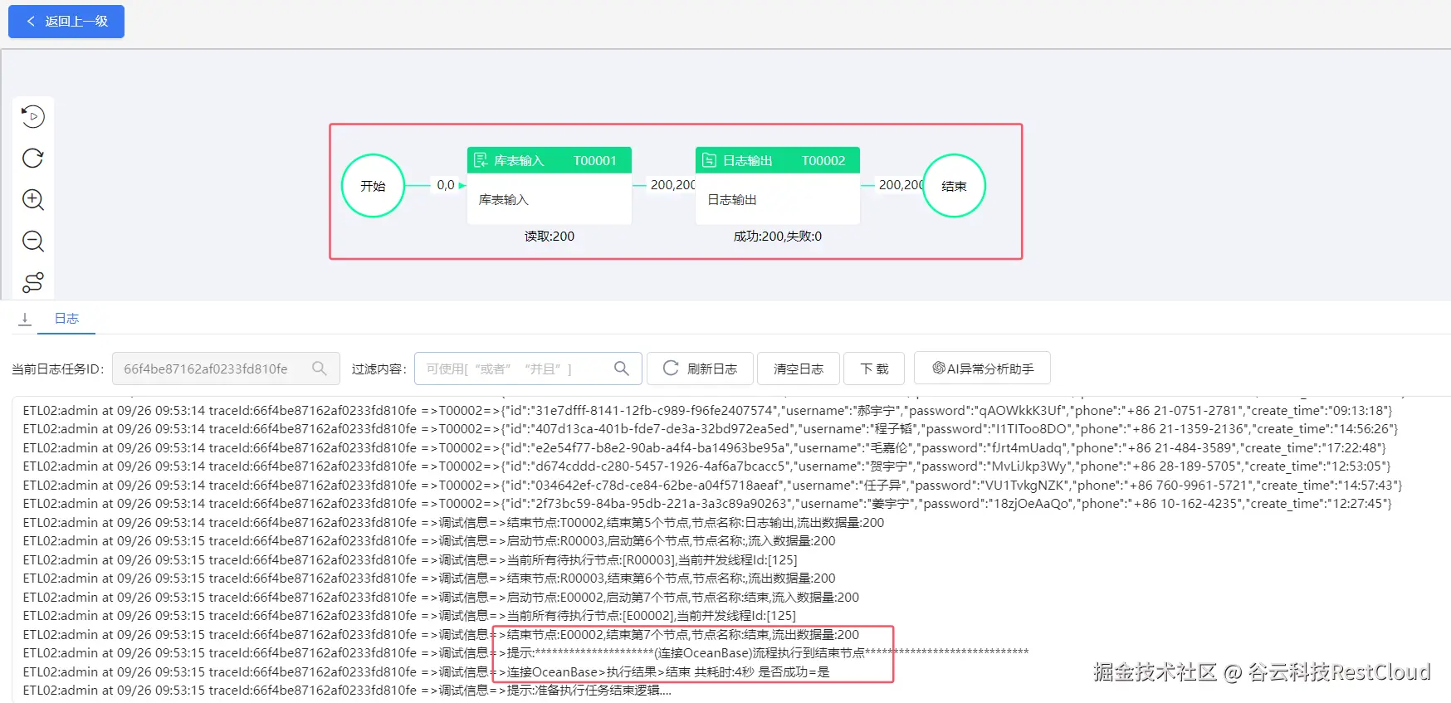Click log line 启动节点:E00002,启动第7个节点
This screenshot has height=703, width=1451.
pos(441,598)
